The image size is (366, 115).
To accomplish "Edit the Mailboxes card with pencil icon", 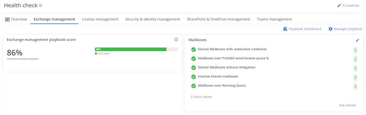I will tap(357, 40).
